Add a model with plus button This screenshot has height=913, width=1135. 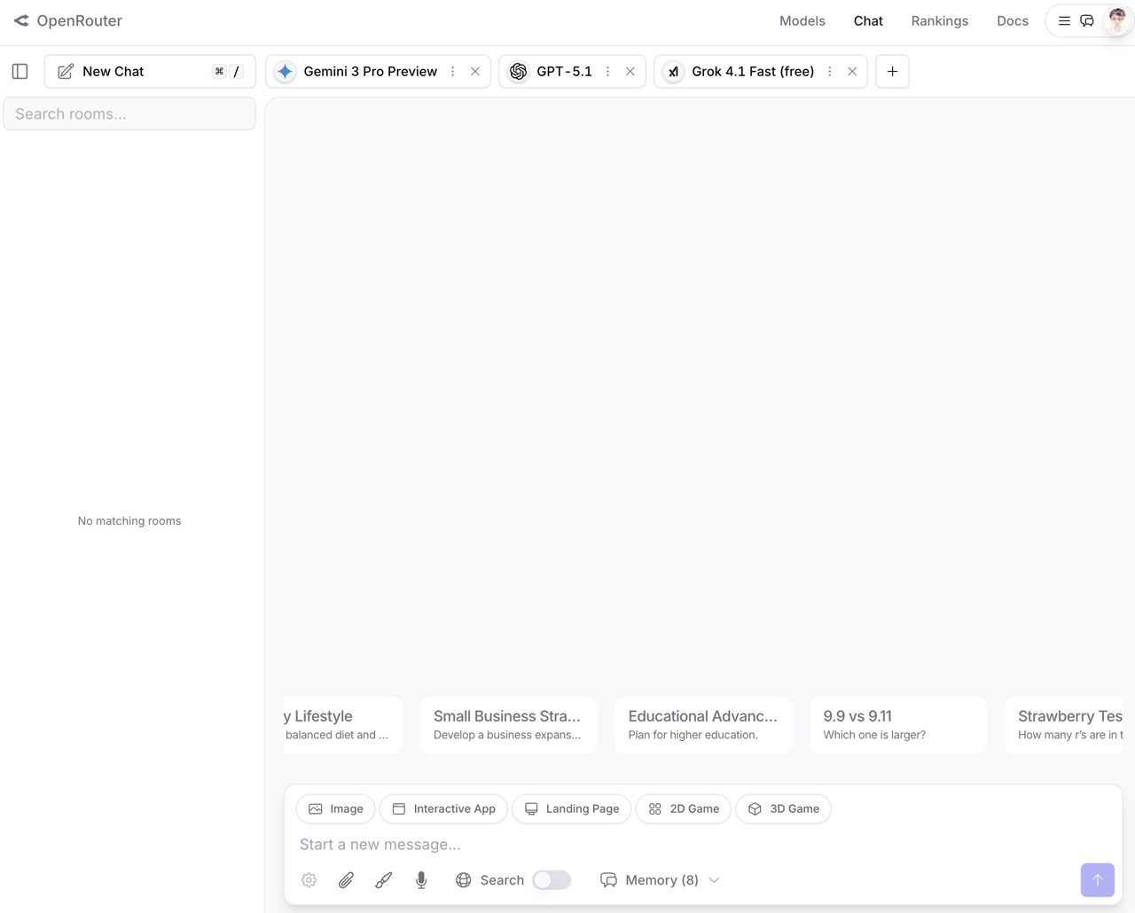click(892, 71)
